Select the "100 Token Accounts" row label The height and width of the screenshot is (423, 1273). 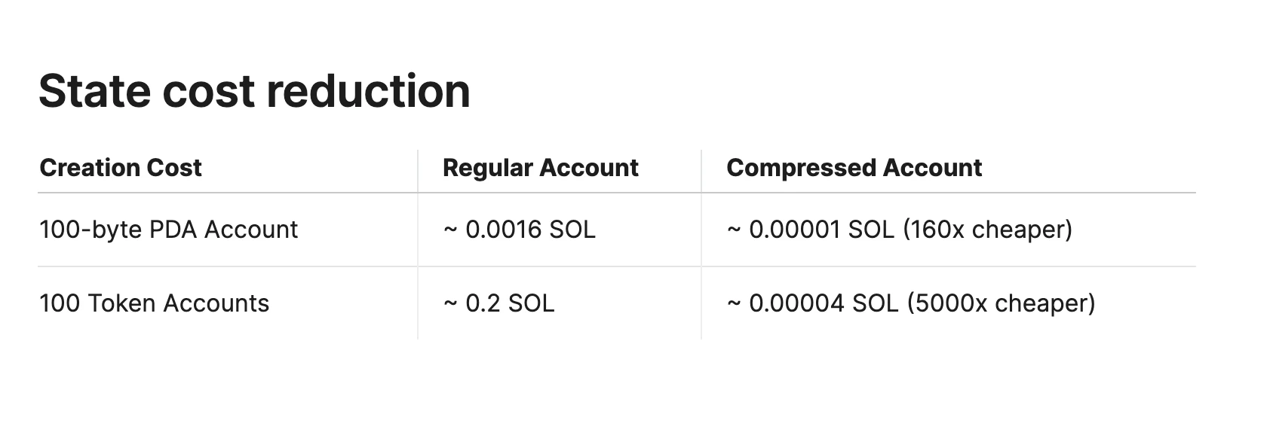point(154,303)
